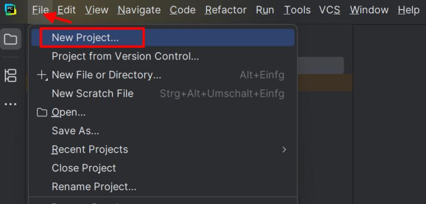
Task: Select New Project... from File menu
Action: click(x=163, y=38)
